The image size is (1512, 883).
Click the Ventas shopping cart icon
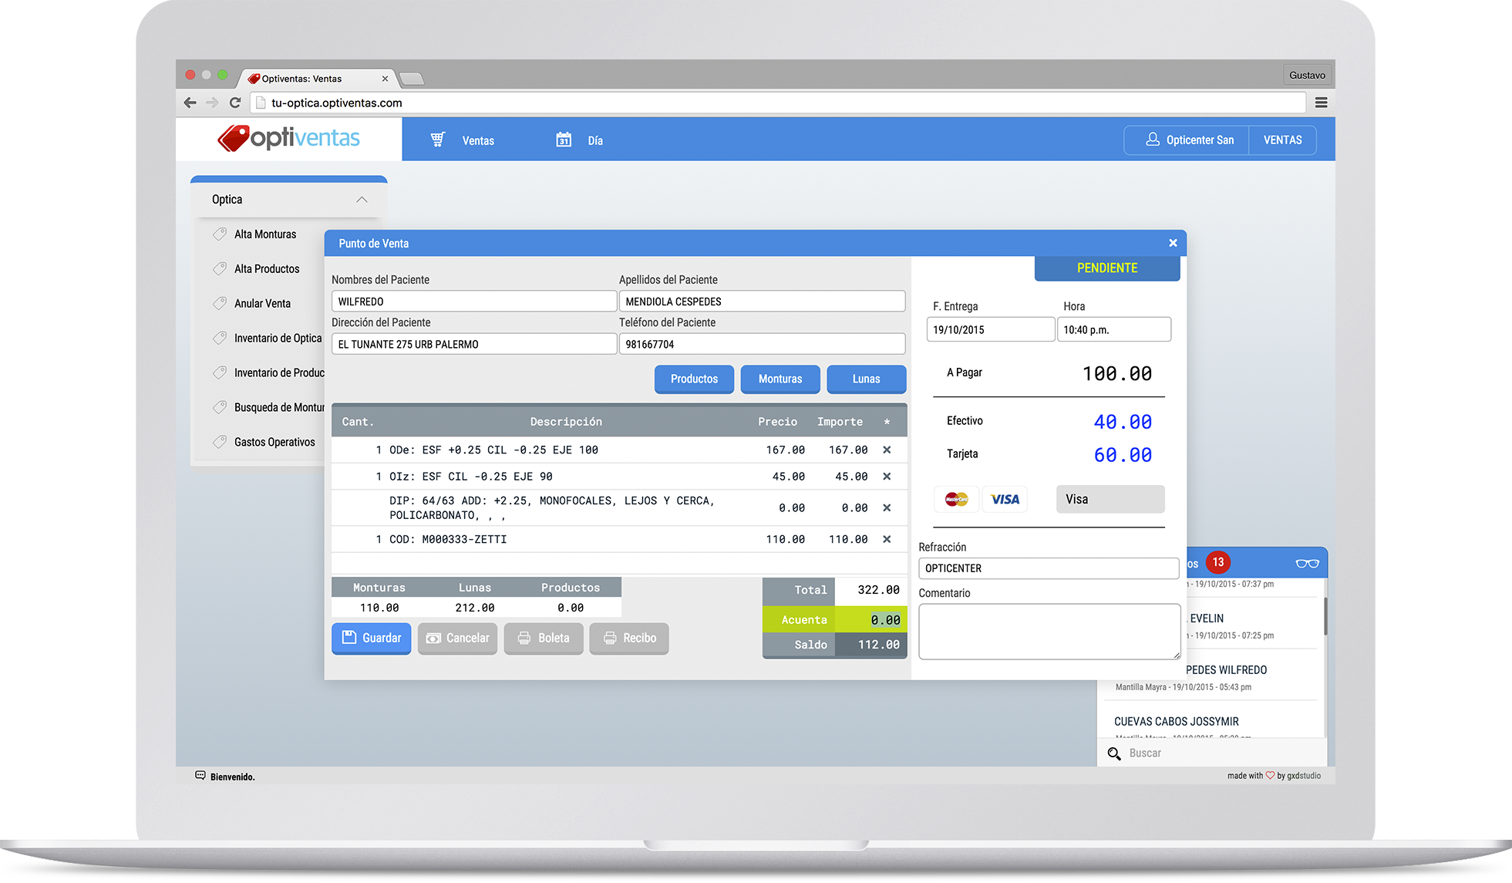coord(437,140)
